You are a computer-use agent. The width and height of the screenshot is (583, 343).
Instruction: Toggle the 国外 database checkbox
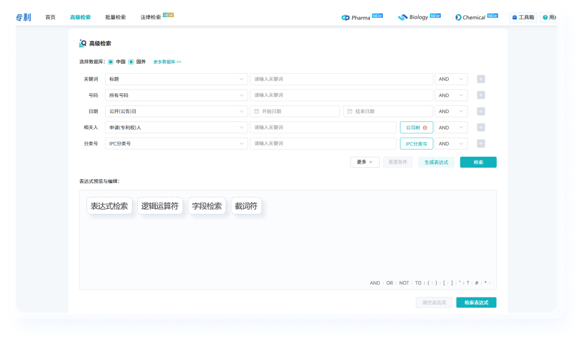point(131,62)
